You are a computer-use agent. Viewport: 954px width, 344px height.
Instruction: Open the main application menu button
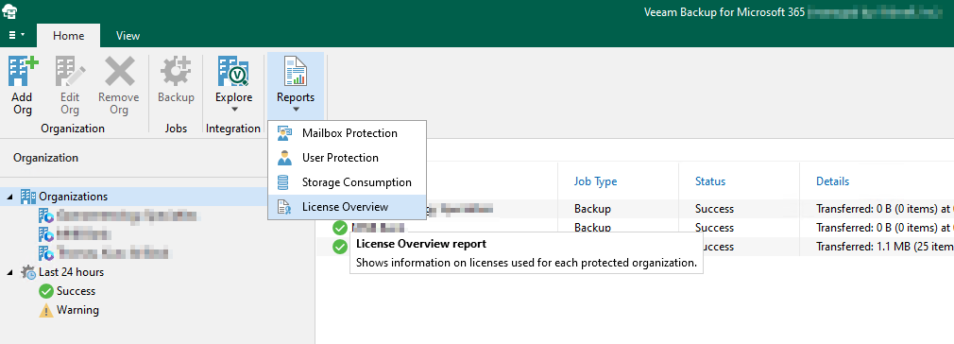(16, 35)
